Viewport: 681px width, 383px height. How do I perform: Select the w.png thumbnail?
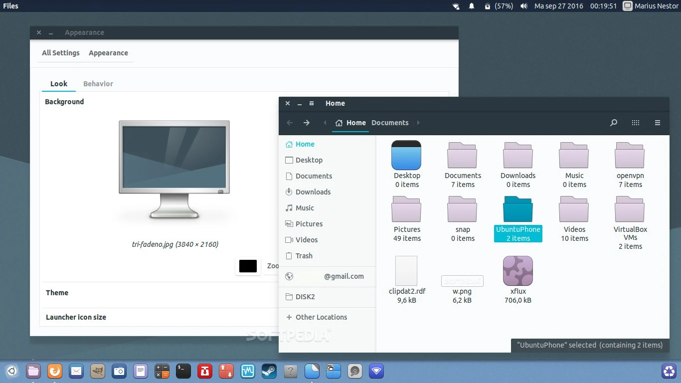[x=462, y=281]
